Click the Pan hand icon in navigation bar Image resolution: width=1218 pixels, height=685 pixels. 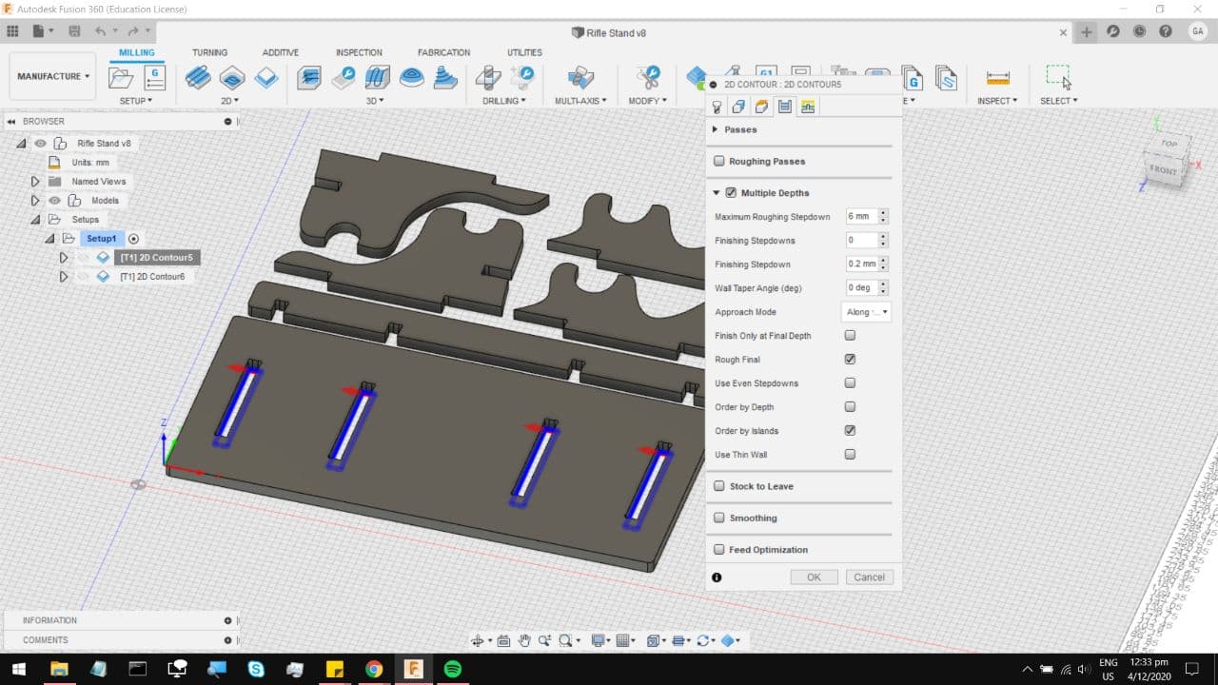523,640
